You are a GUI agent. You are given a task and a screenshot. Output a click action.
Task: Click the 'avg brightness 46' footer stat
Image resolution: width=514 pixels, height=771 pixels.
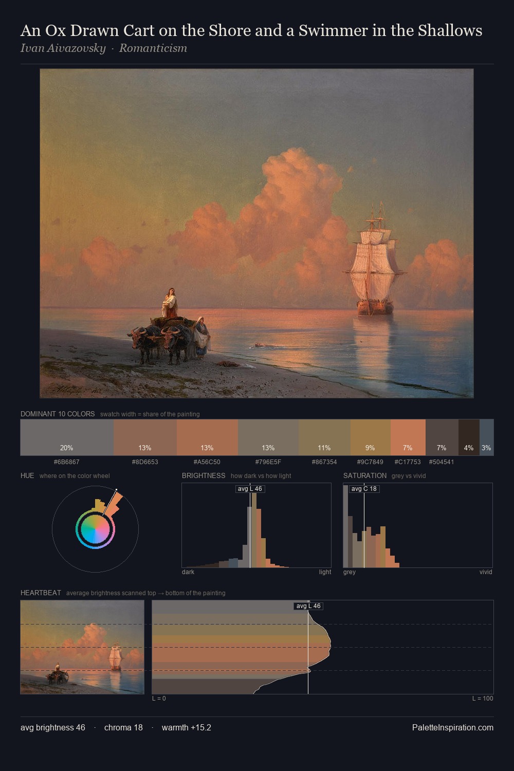(x=53, y=728)
